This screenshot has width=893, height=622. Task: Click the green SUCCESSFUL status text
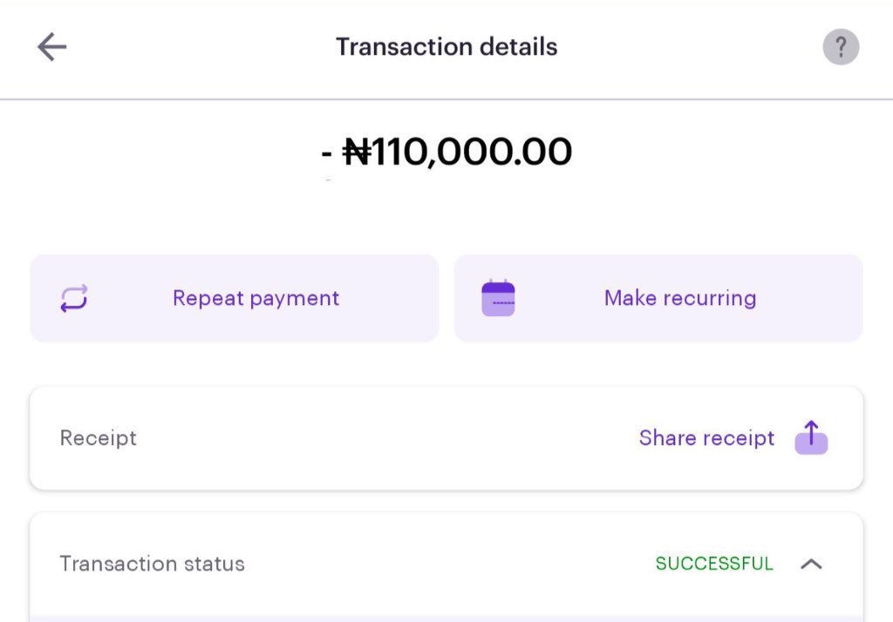(714, 564)
